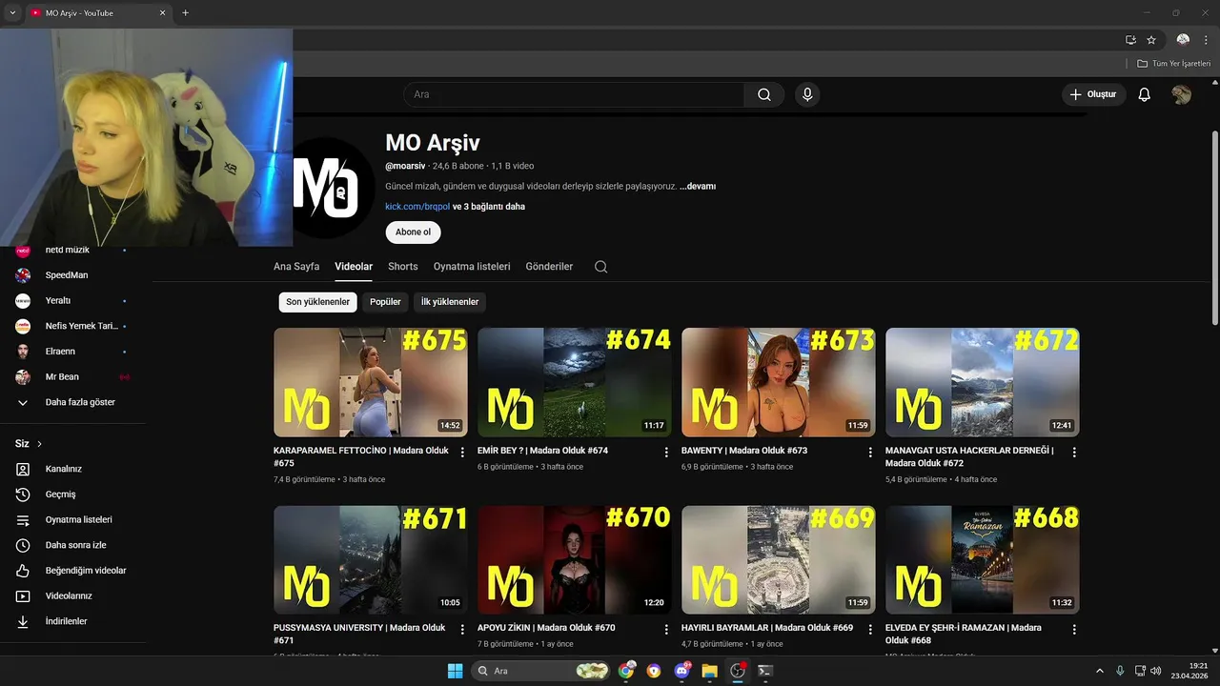The width and height of the screenshot is (1220, 686).
Task: Open the #675 video thumbnail
Action: click(371, 382)
